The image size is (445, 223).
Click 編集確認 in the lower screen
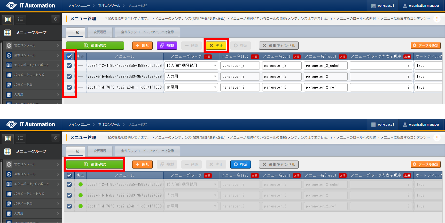95,164
